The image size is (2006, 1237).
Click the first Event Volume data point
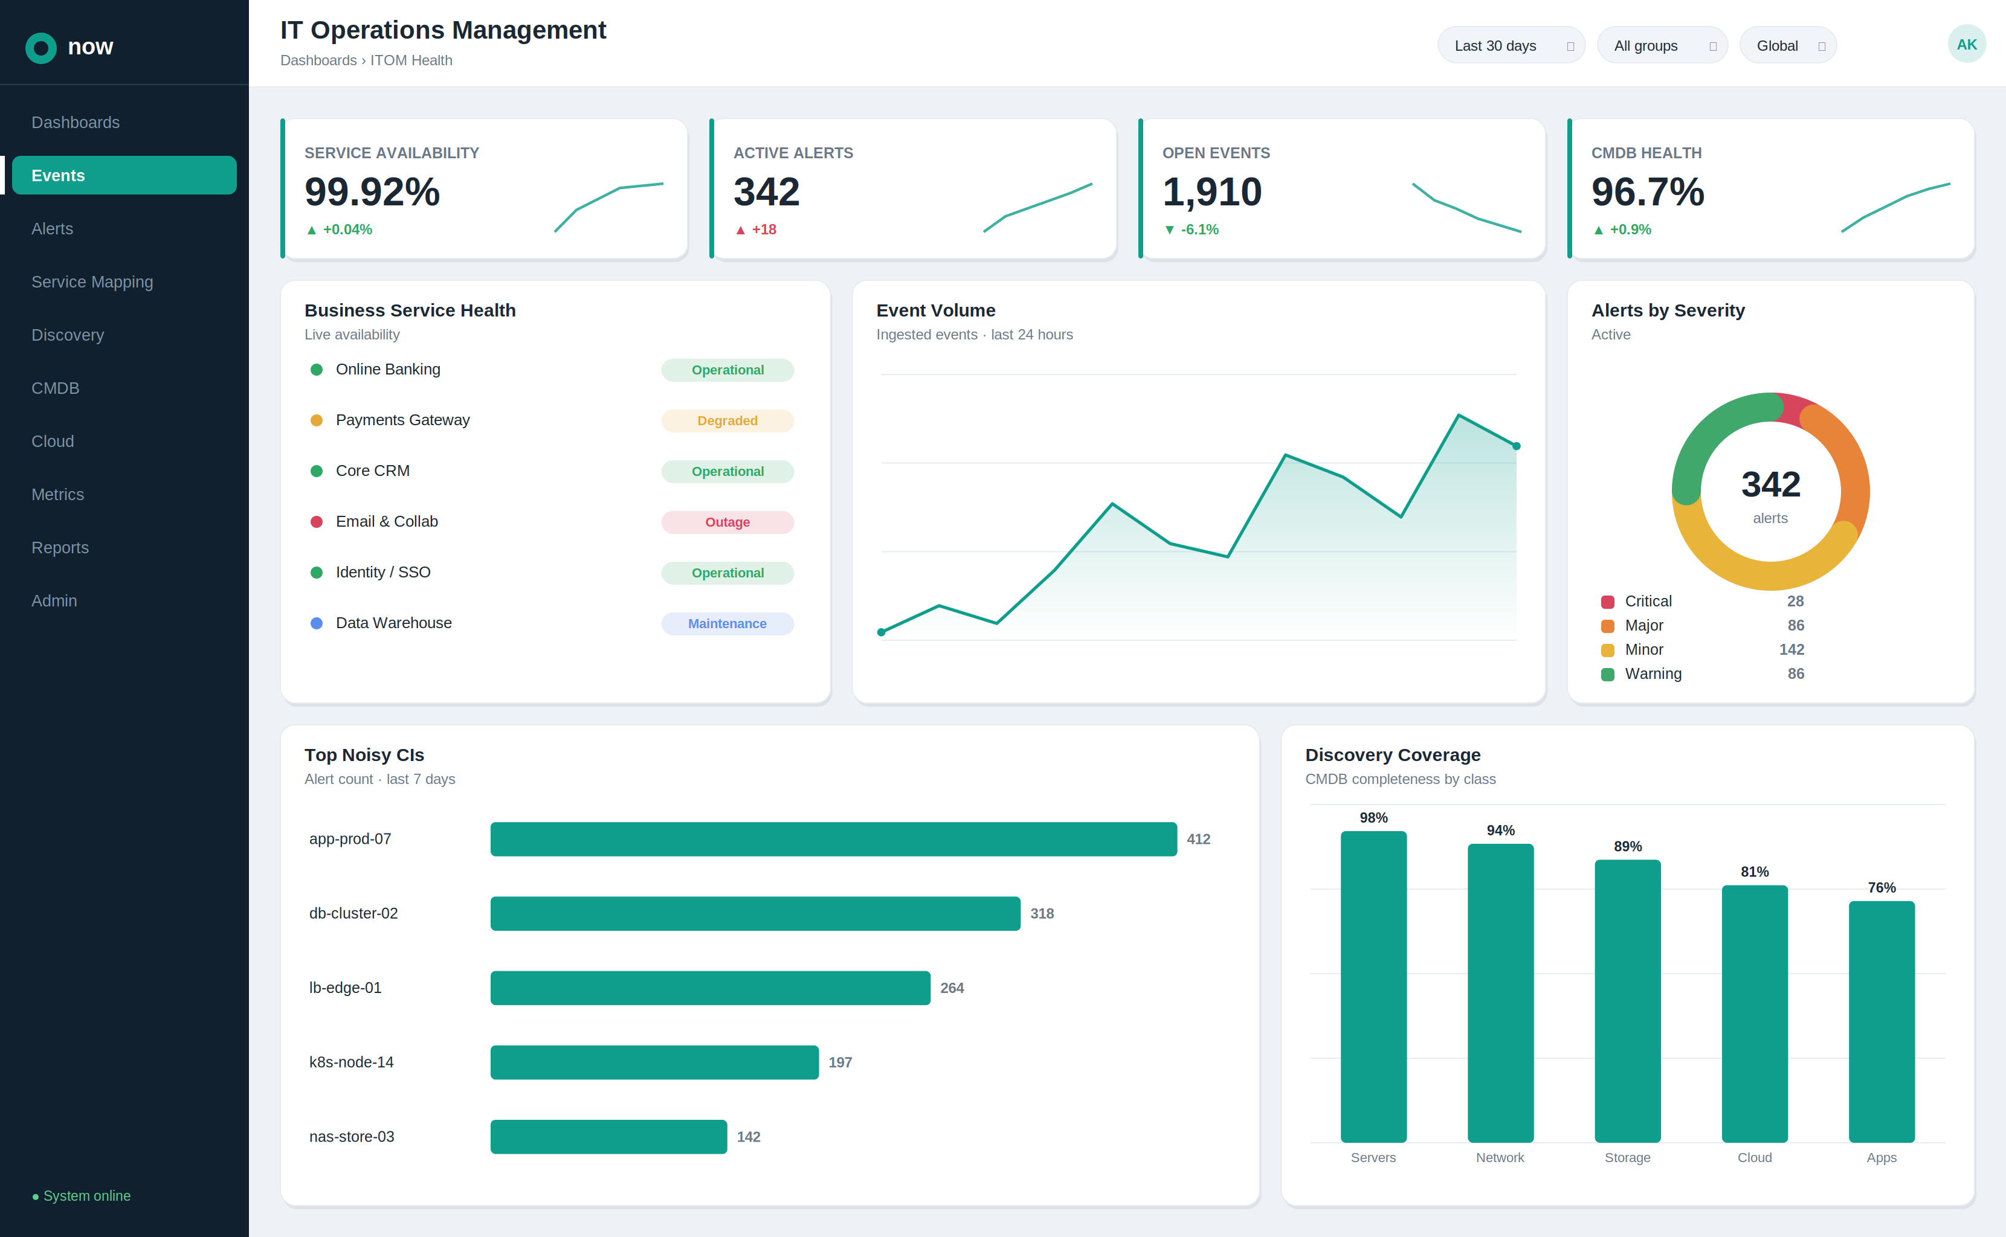pos(882,632)
